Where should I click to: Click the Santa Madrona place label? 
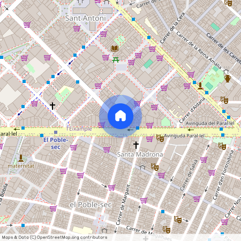(x=140, y=154)
